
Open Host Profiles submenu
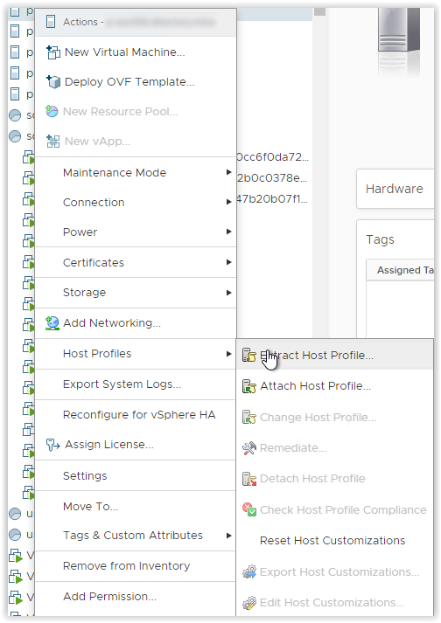[x=136, y=354]
